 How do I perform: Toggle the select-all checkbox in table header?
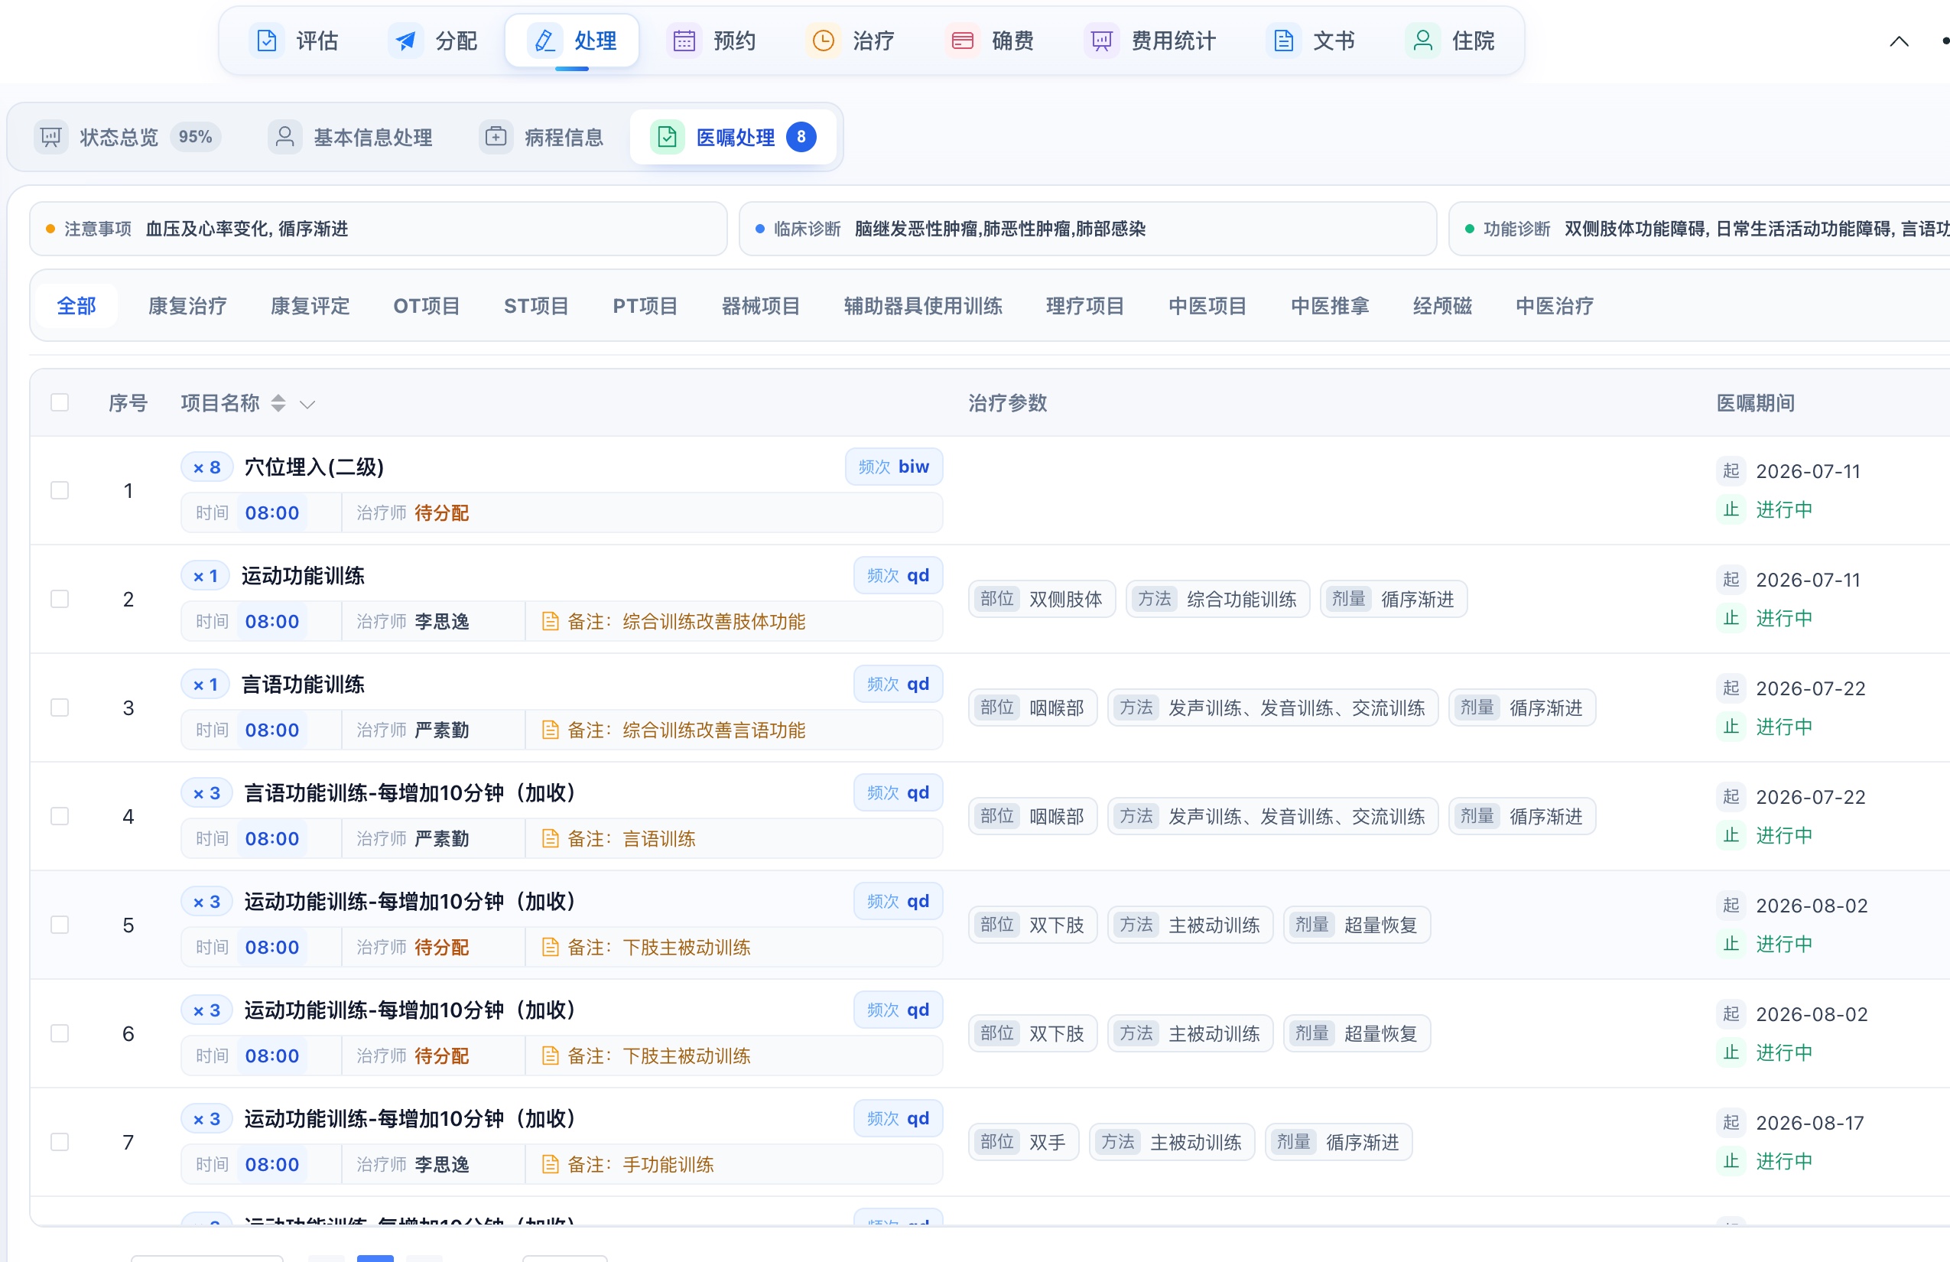tap(60, 402)
